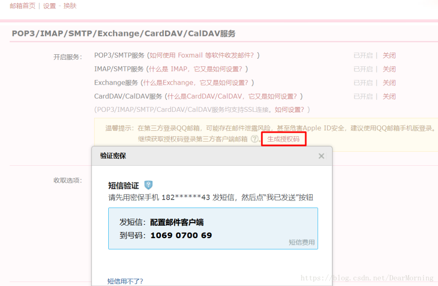Click the blue SMS instruction box showing 1069 0700 69
Viewport: 438px width, 286px height.
[x=213, y=229]
